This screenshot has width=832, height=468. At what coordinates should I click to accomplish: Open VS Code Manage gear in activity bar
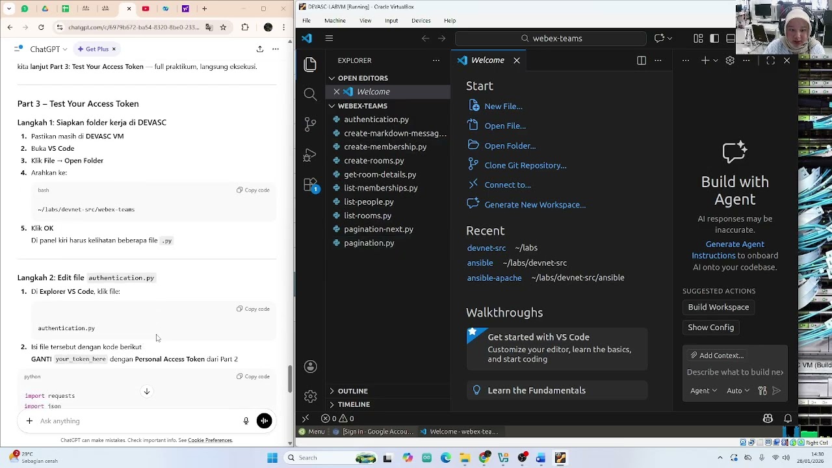coord(310,396)
